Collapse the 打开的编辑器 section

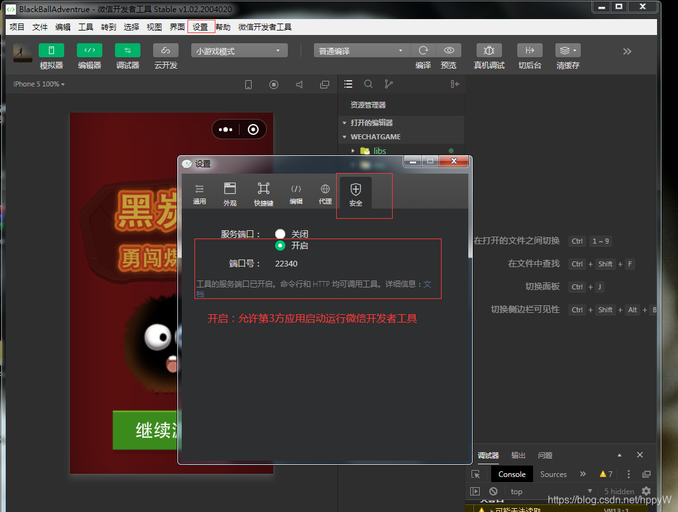(x=344, y=123)
